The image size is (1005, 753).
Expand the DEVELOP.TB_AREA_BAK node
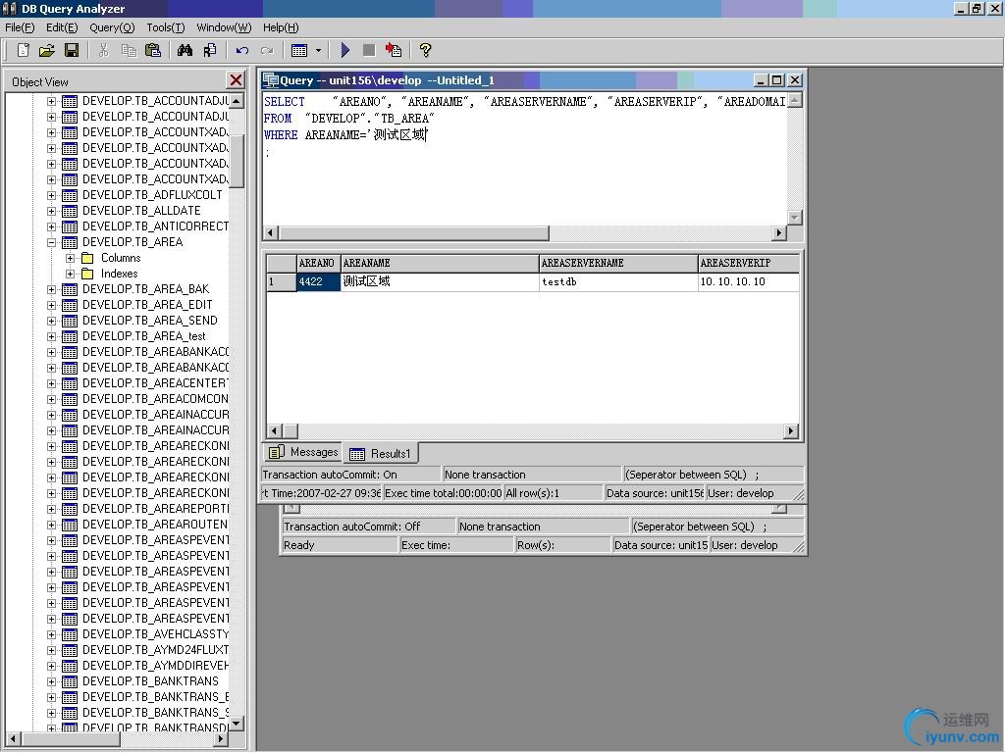tap(51, 289)
